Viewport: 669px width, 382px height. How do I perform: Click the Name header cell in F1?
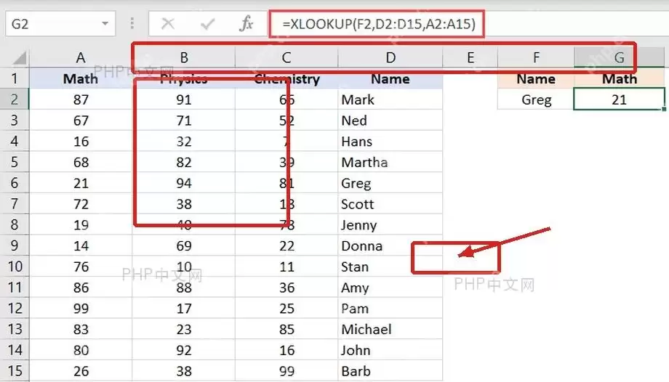(x=536, y=78)
